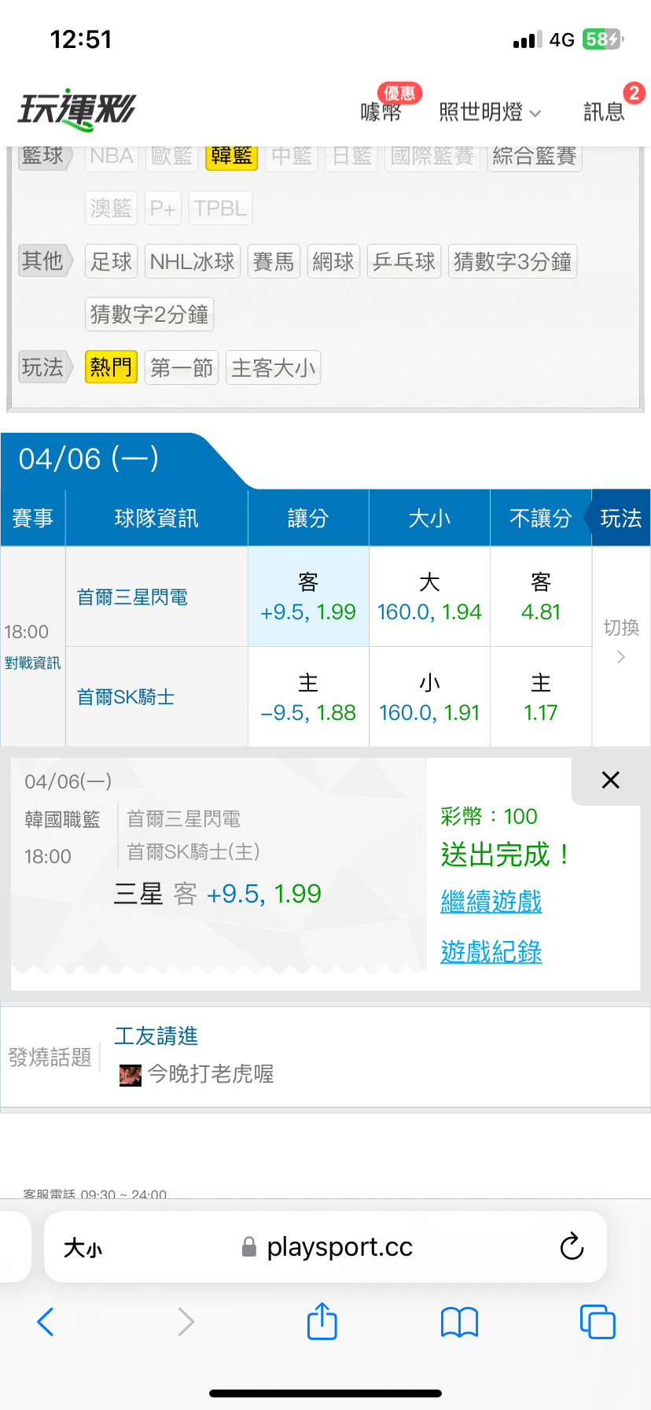
Task: Choose the 足球 sport category
Action: [111, 261]
